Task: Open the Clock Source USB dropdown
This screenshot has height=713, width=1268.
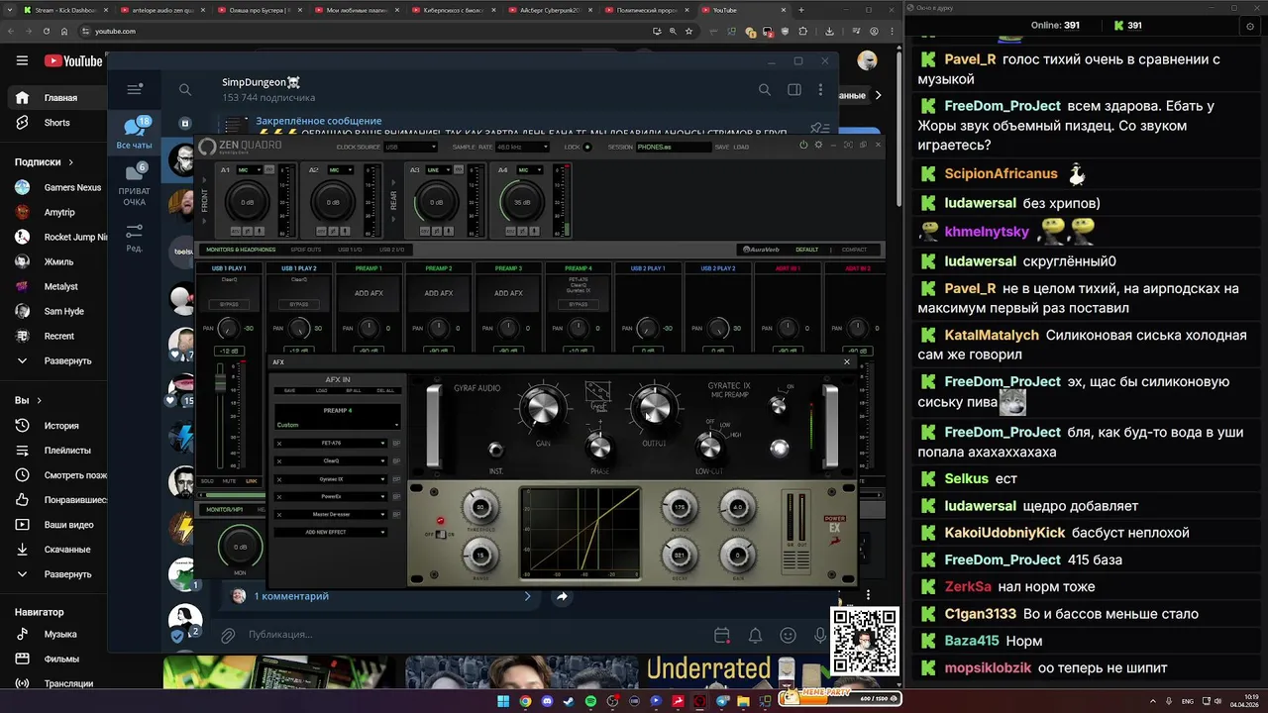Action: point(410,147)
